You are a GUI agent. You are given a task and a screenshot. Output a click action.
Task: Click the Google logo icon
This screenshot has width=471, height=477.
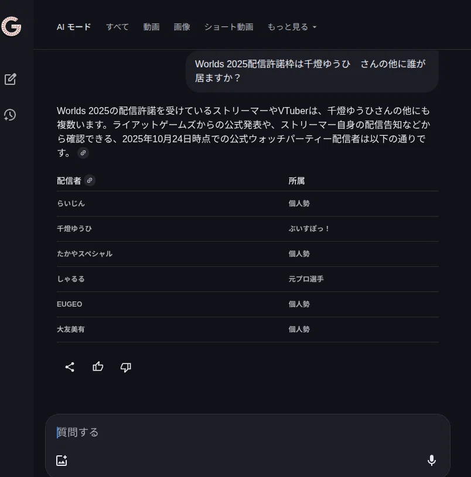point(11,26)
